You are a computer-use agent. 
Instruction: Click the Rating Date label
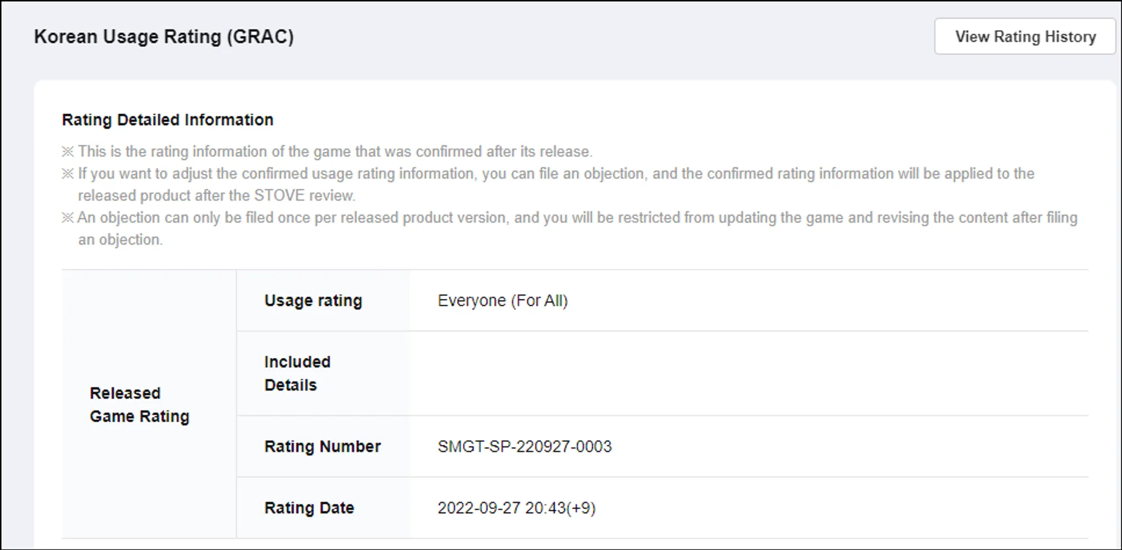309,508
